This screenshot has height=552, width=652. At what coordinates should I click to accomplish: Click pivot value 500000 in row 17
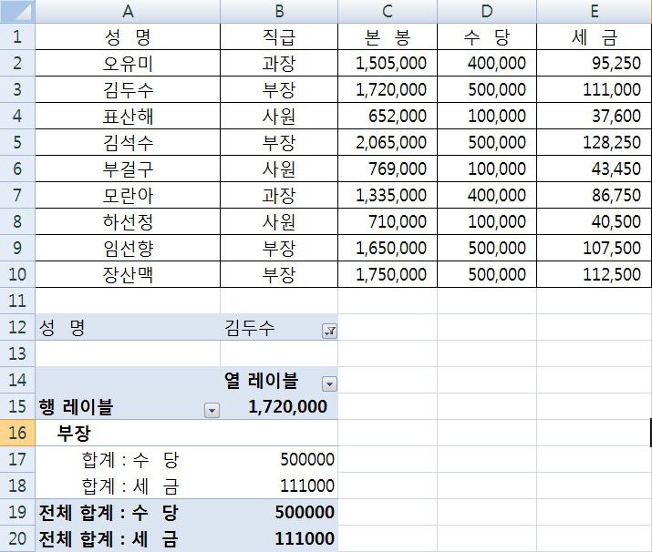tap(279, 459)
